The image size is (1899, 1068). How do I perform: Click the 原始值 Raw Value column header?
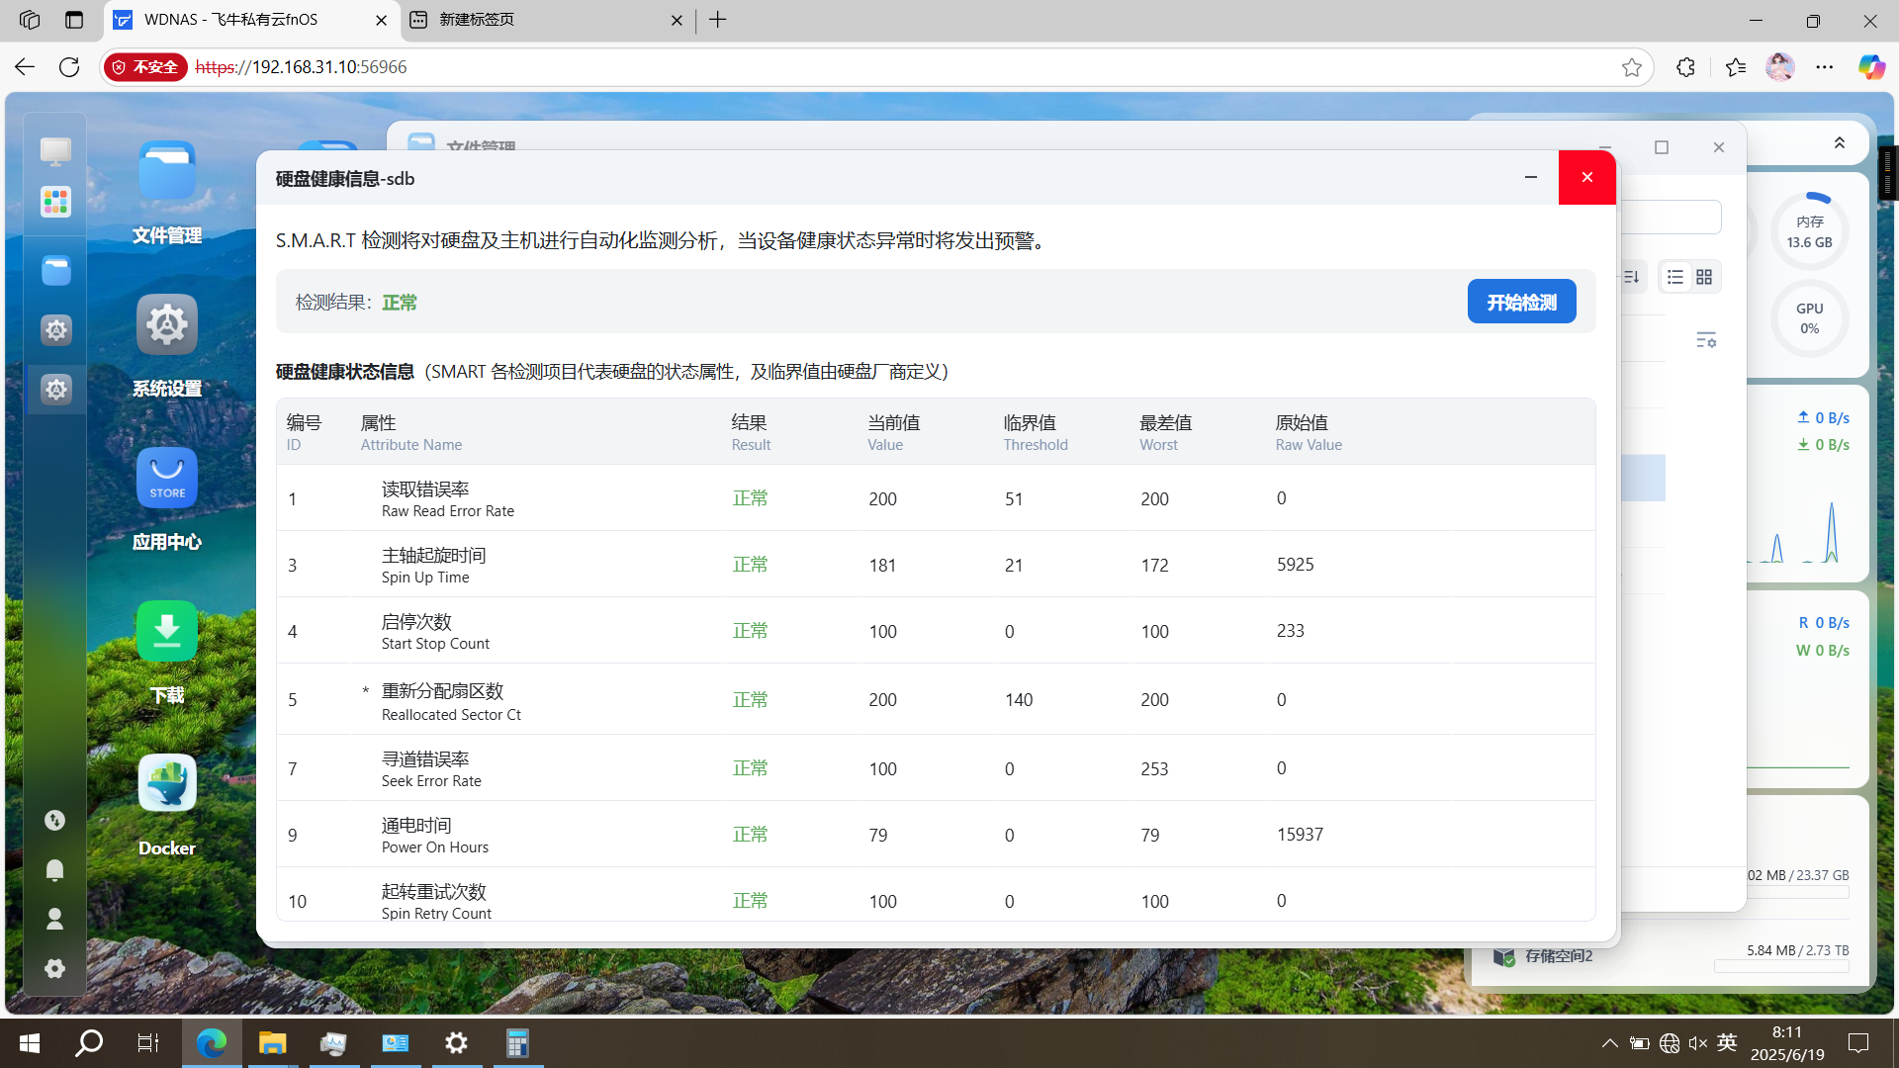click(x=1309, y=432)
